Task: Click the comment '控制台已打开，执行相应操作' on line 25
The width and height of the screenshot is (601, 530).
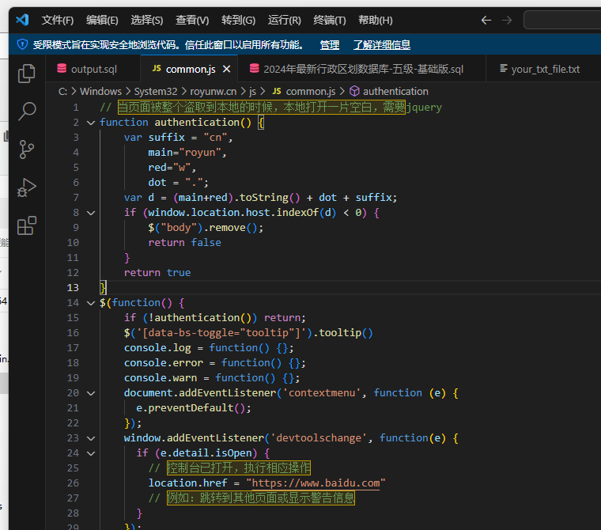Action: [x=238, y=468]
